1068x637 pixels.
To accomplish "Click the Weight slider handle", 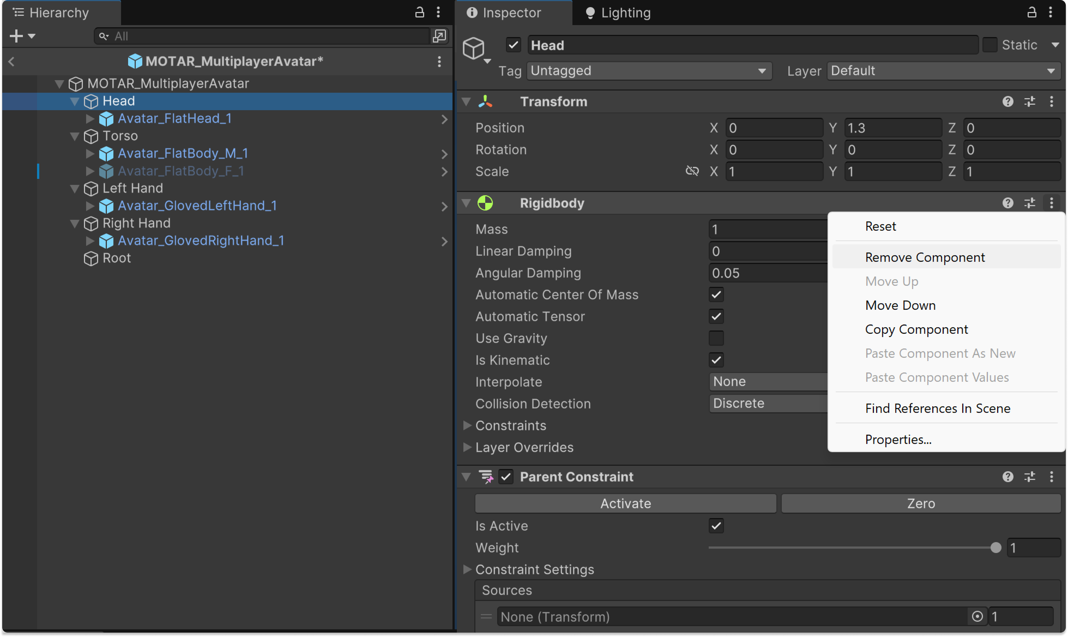I will coord(995,548).
